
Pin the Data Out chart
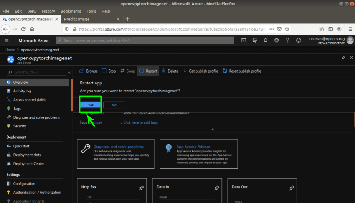point(292,188)
